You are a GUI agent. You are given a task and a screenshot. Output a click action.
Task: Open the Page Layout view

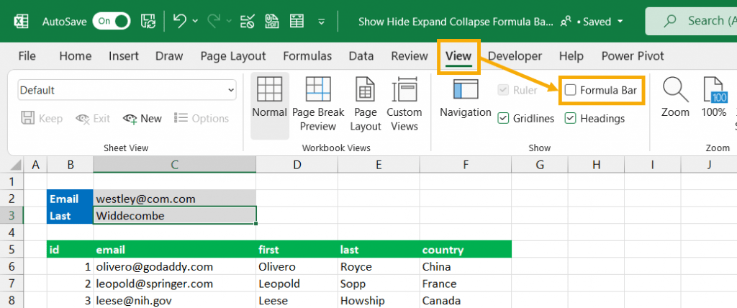tap(365, 104)
